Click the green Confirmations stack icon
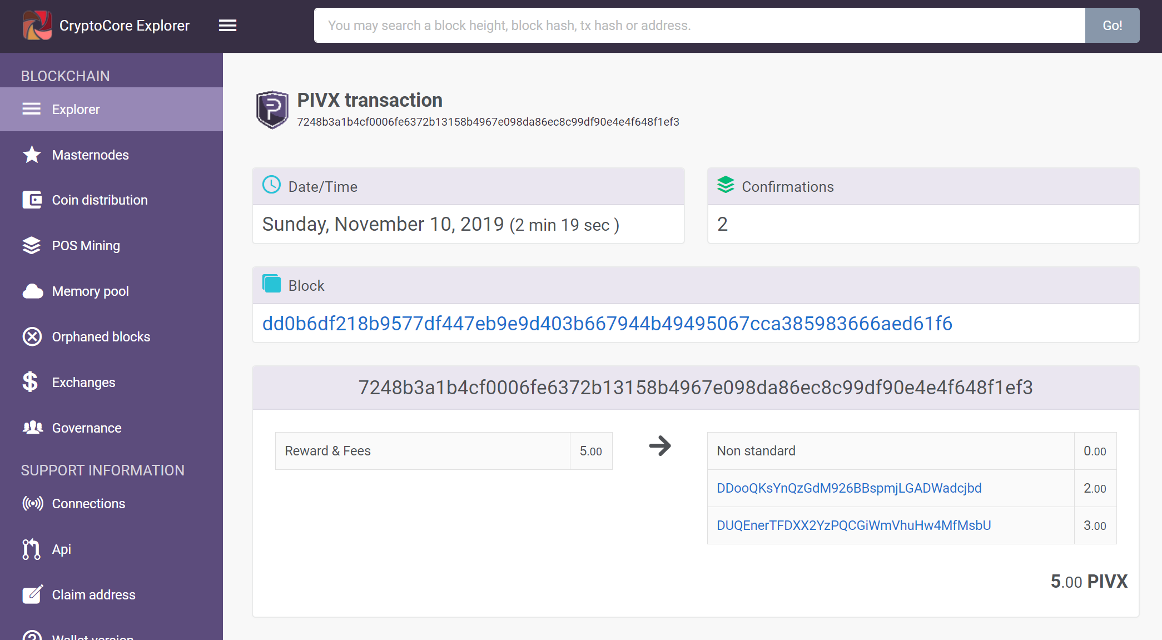Screen dimensions: 1162x640 click(x=726, y=185)
